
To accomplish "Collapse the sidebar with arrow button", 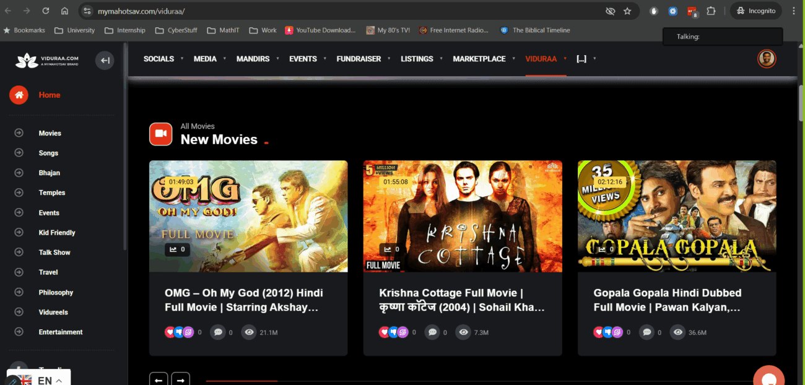I will (x=105, y=60).
